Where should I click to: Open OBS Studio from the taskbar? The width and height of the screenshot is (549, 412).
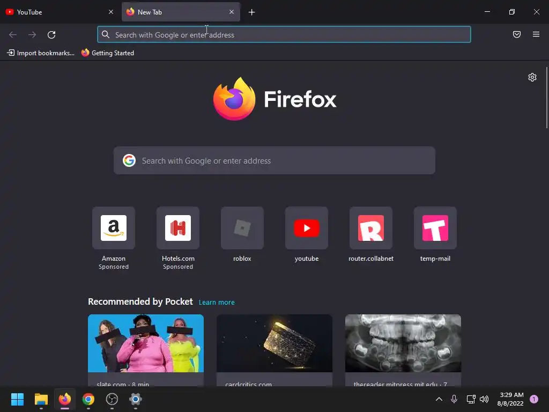[112, 399]
